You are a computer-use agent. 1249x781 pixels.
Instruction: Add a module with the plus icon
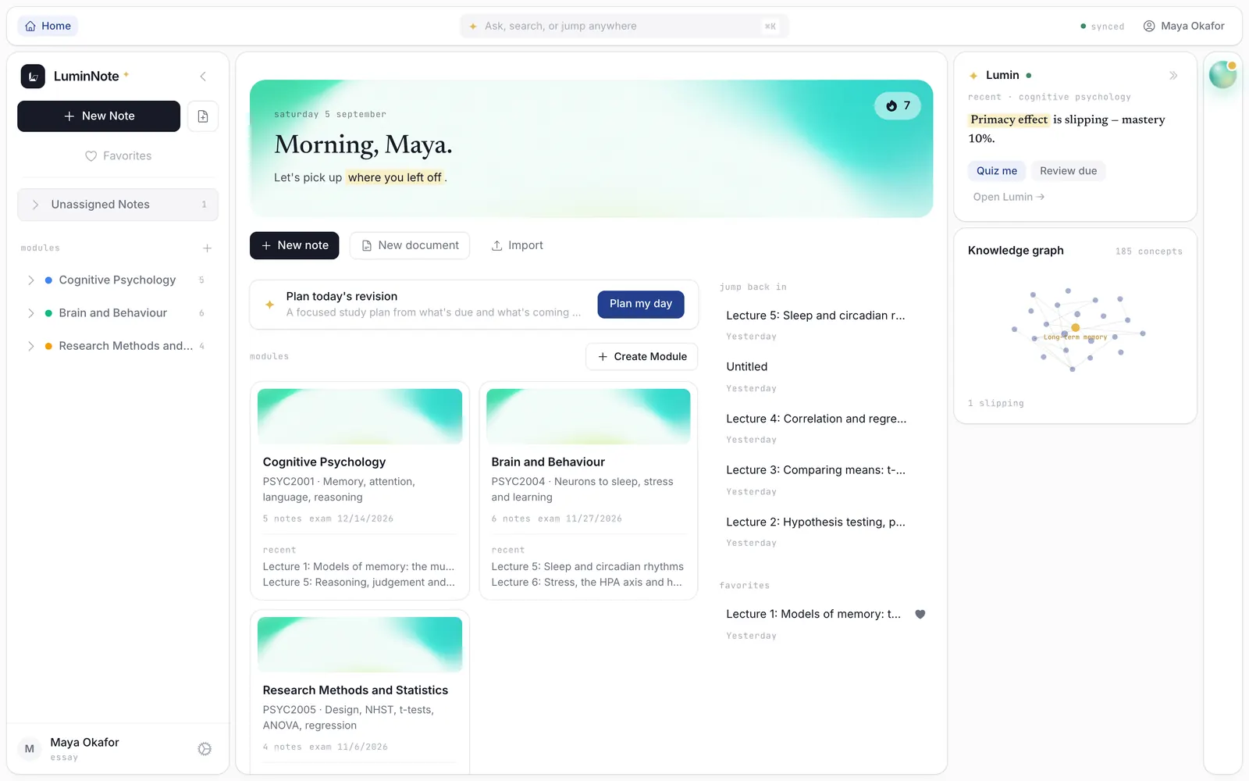[207, 248]
